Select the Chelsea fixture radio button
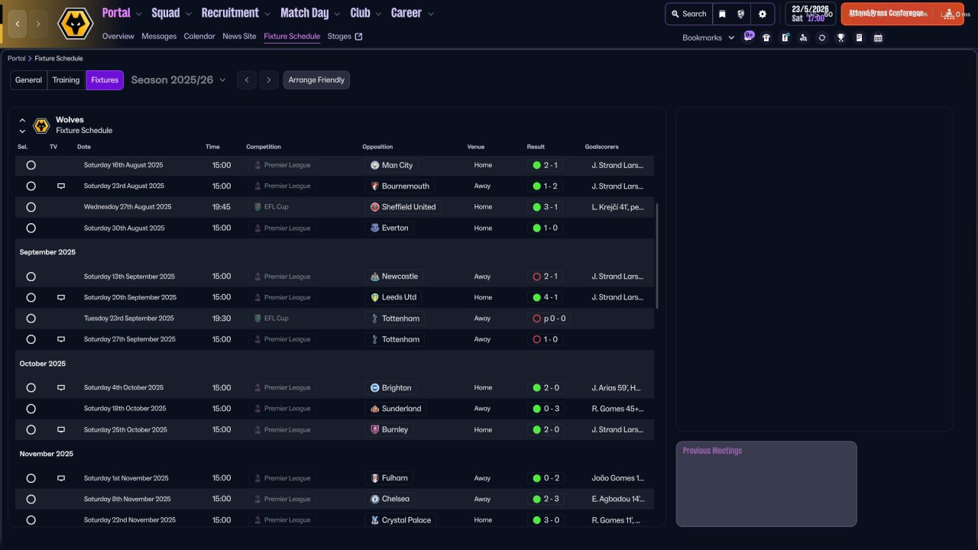Viewport: 978px width, 550px height. tap(31, 499)
